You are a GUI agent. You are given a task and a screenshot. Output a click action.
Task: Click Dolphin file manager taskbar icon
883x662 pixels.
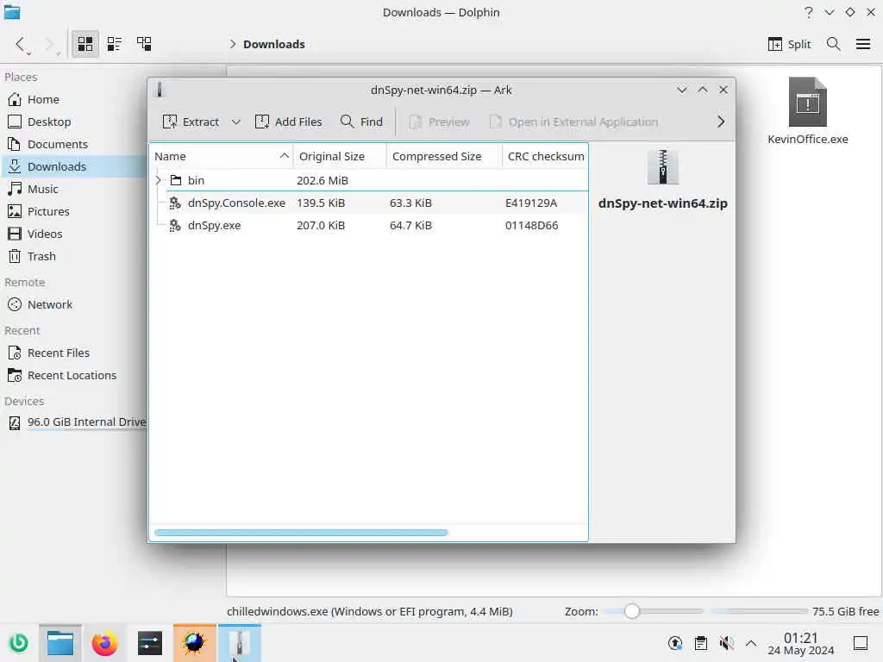pos(60,643)
